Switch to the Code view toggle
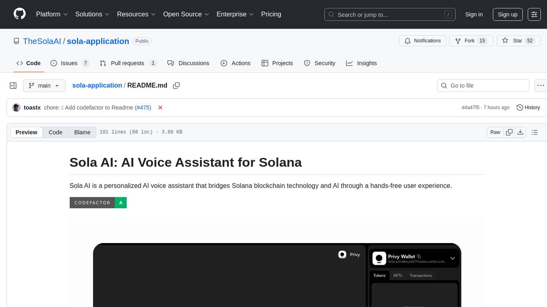The image size is (547, 307). (56, 132)
